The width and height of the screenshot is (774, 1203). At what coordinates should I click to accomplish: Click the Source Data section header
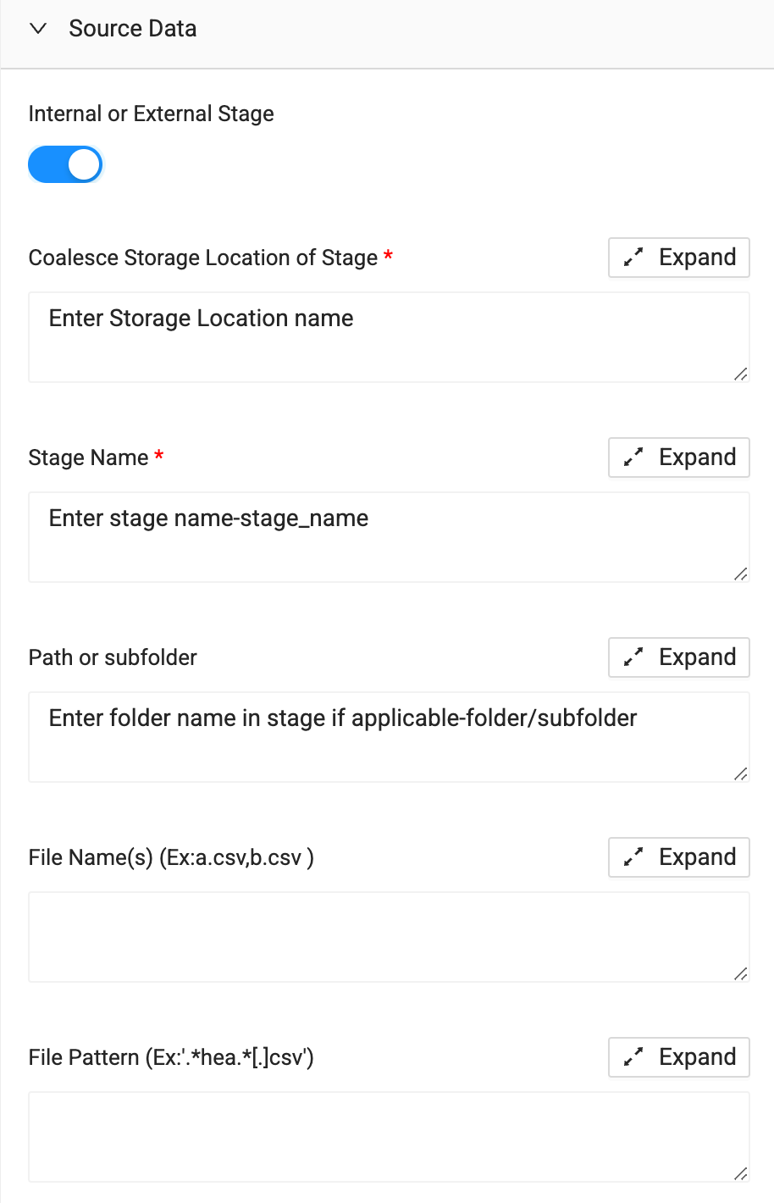133,29
